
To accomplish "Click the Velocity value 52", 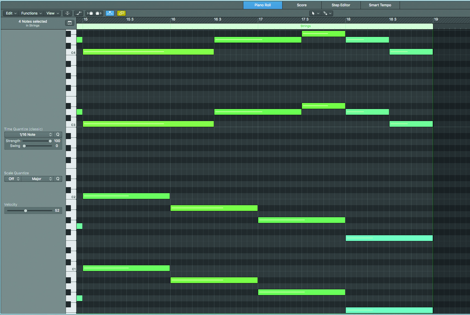I will (x=57, y=211).
